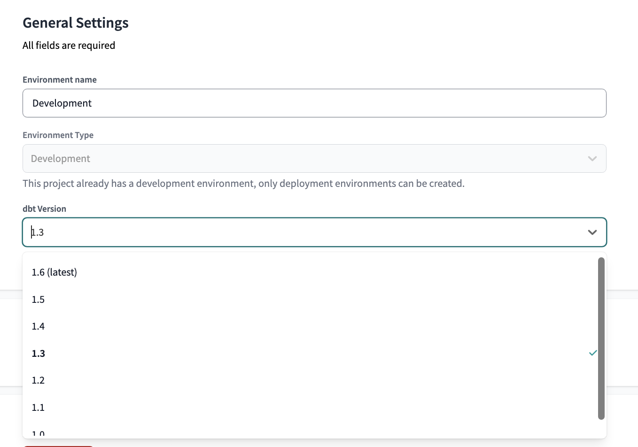Select dbt version 1.5 from the list
This screenshot has width=638, height=447.
[x=38, y=299]
